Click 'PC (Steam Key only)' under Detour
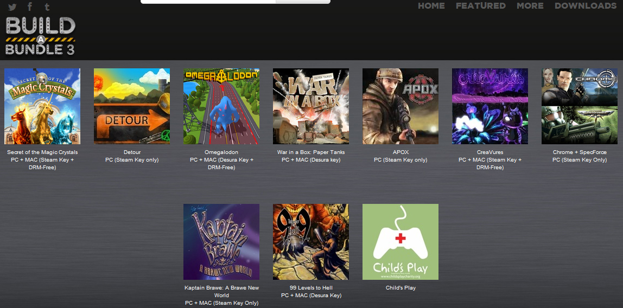The width and height of the screenshot is (623, 308). [x=132, y=160]
